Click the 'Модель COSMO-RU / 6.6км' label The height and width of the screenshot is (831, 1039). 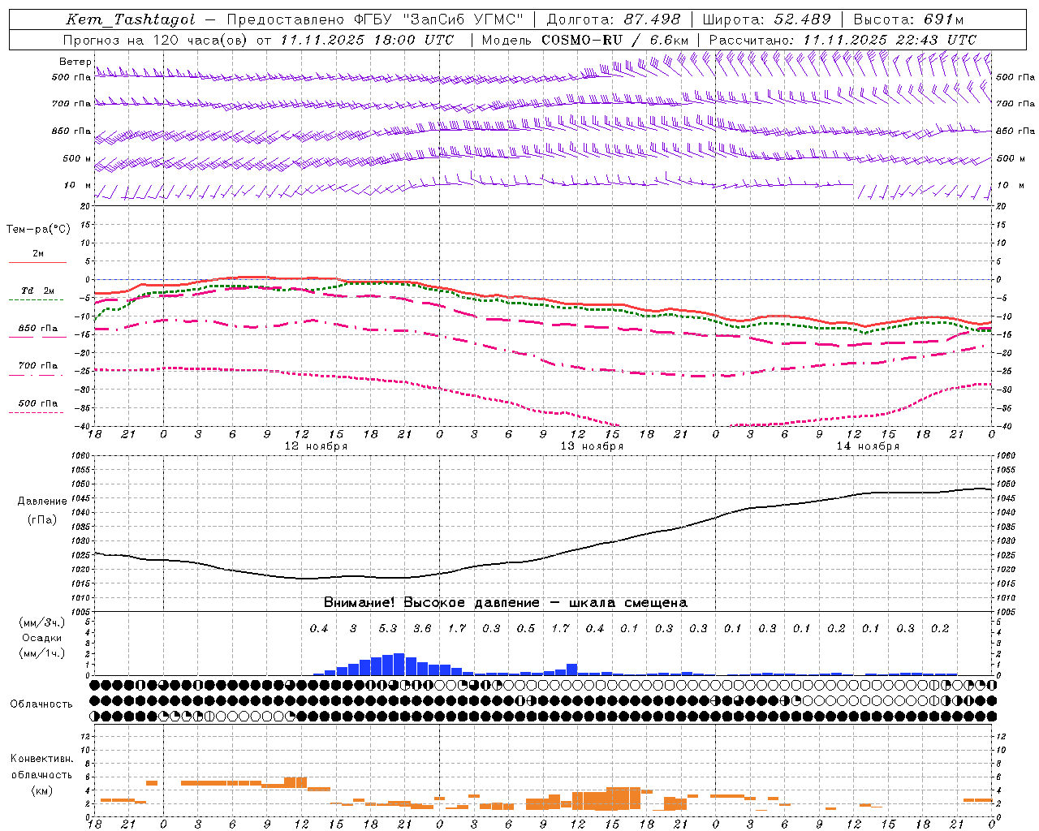coord(585,39)
